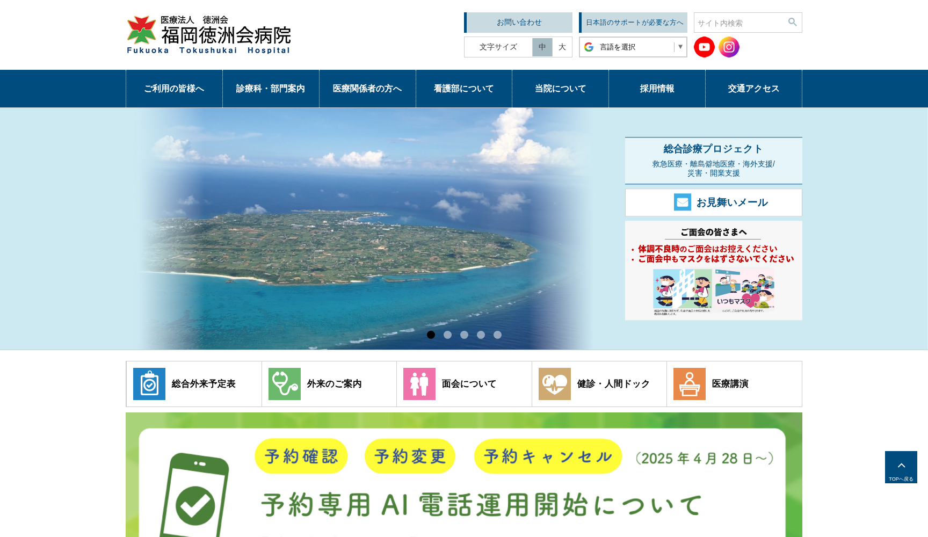Click the green stethoscope icon

coord(285,384)
